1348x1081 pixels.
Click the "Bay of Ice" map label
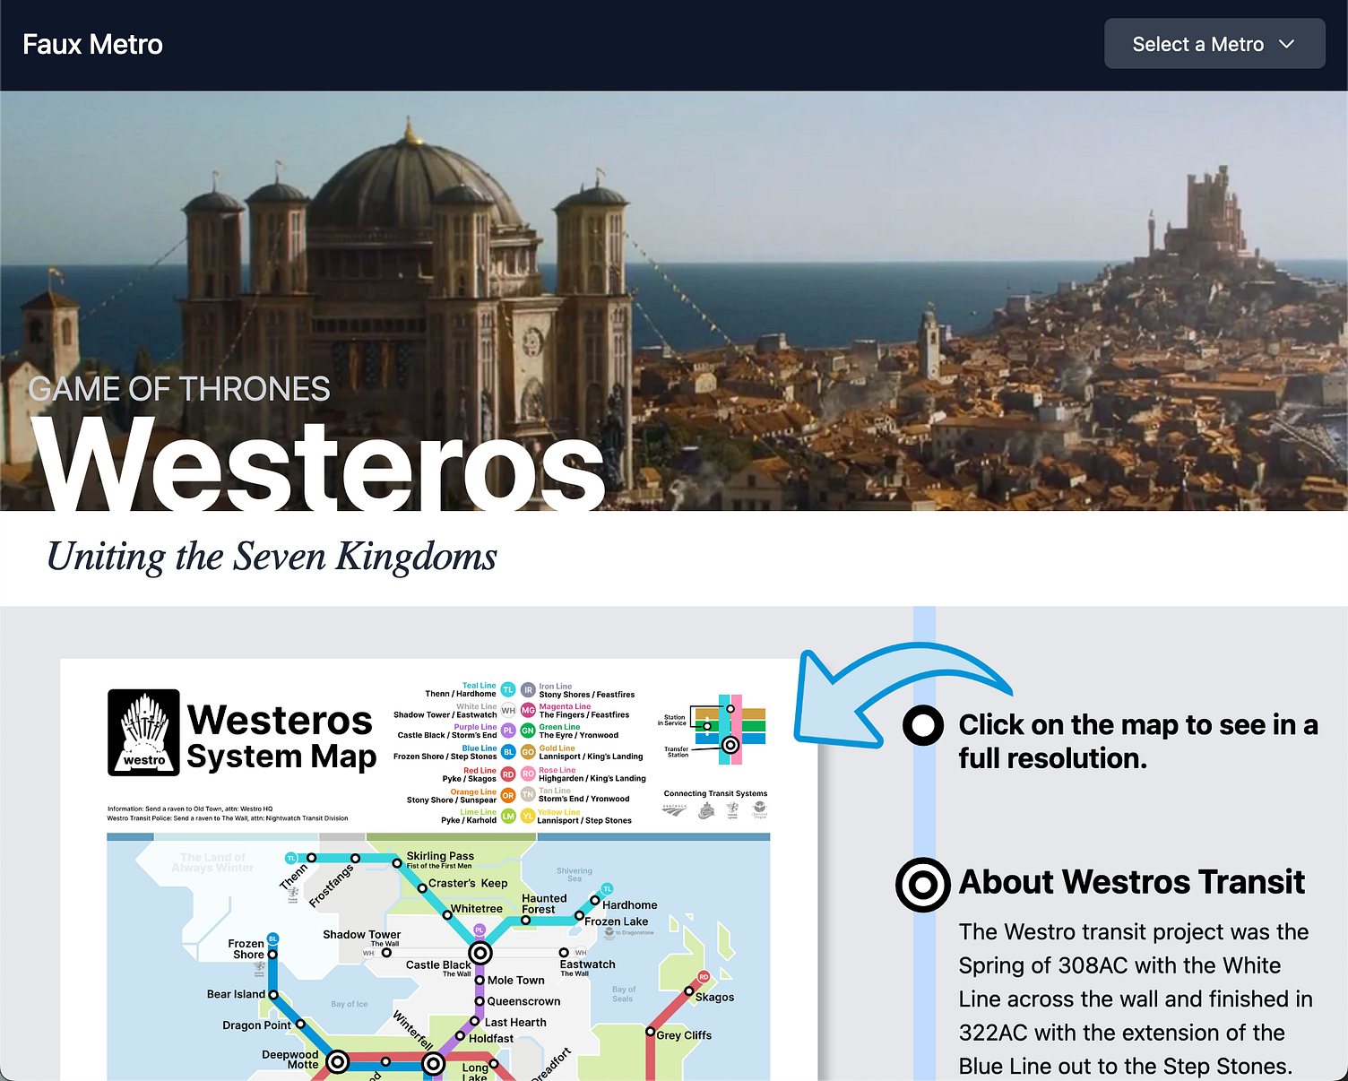click(350, 1004)
